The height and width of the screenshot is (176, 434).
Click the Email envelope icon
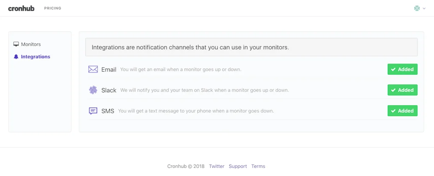click(x=93, y=69)
